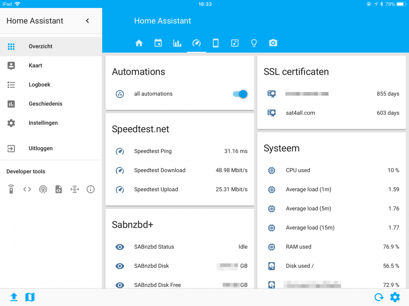Image resolution: width=409 pixels, height=306 pixels.
Task: Collapse the sidebar with the chevron
Action: (x=87, y=21)
